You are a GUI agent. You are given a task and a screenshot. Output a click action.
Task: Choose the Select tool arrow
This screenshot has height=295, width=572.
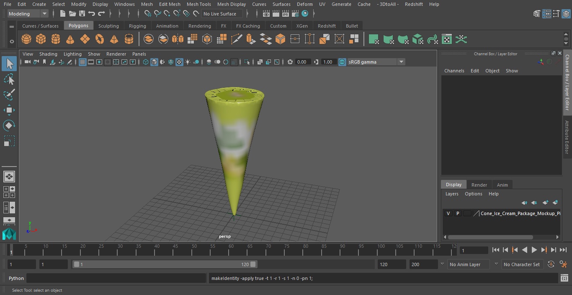(x=9, y=64)
